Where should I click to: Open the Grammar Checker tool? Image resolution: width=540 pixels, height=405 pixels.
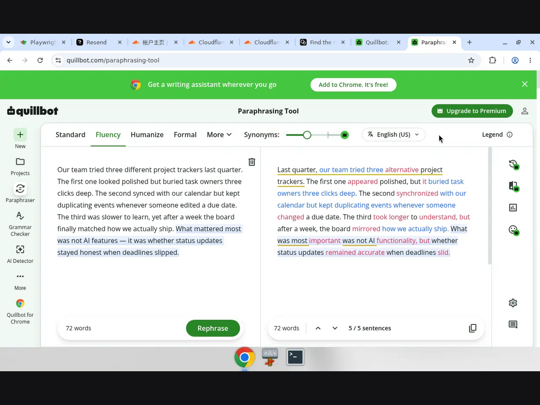(x=20, y=216)
